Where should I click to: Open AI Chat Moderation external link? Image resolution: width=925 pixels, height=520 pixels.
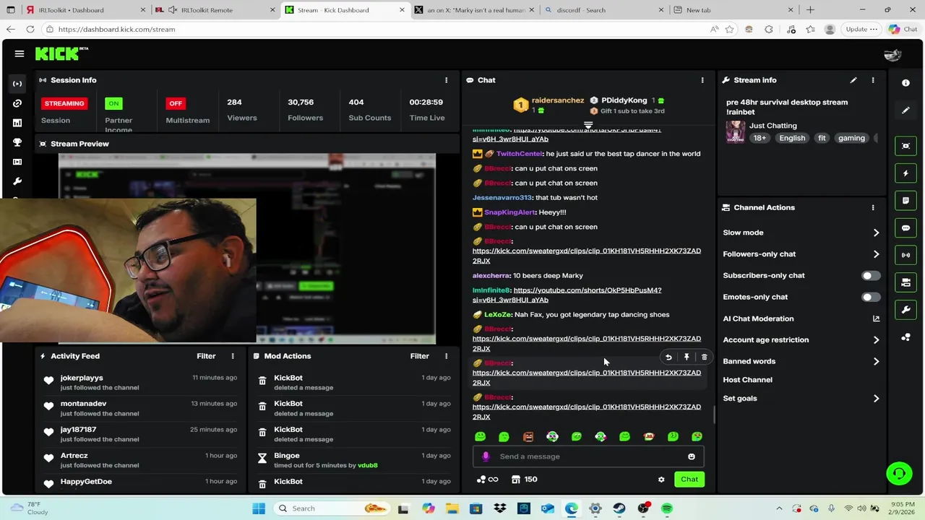[876, 318]
